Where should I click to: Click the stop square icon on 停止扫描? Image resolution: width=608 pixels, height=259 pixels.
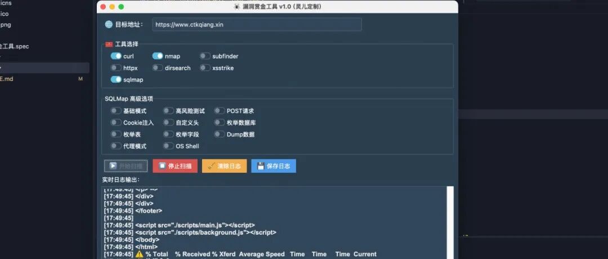[163, 166]
